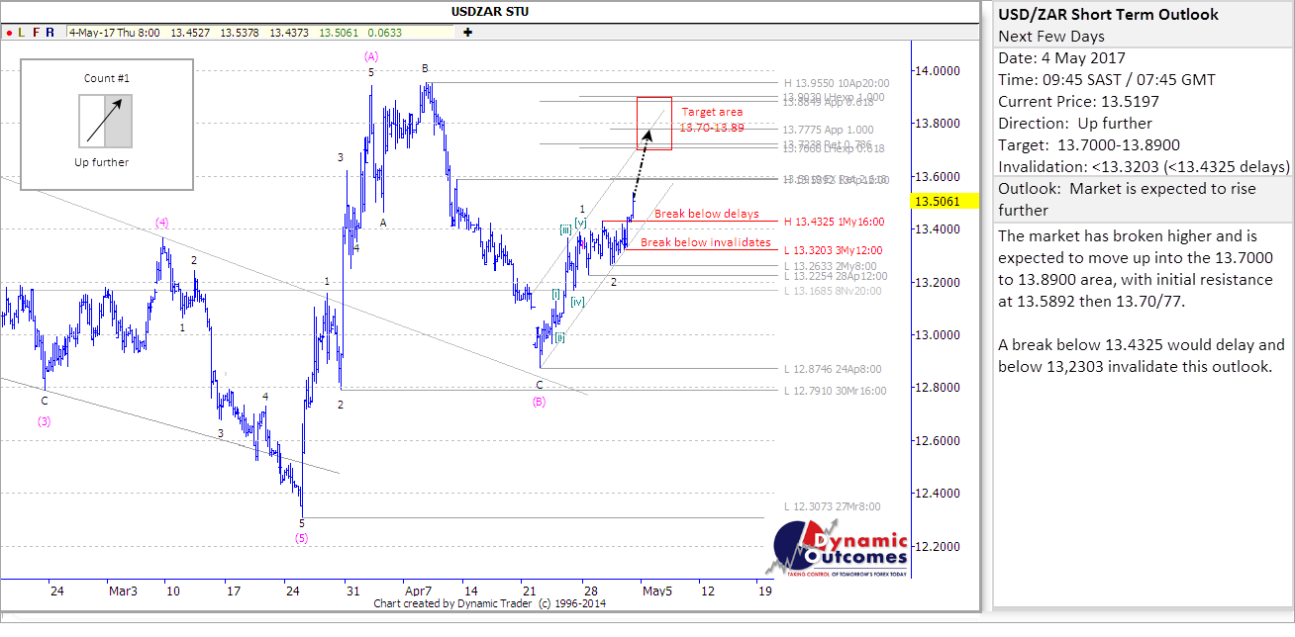1295x637 pixels.
Task: Click the Break below delays annotation
Action: click(x=707, y=214)
